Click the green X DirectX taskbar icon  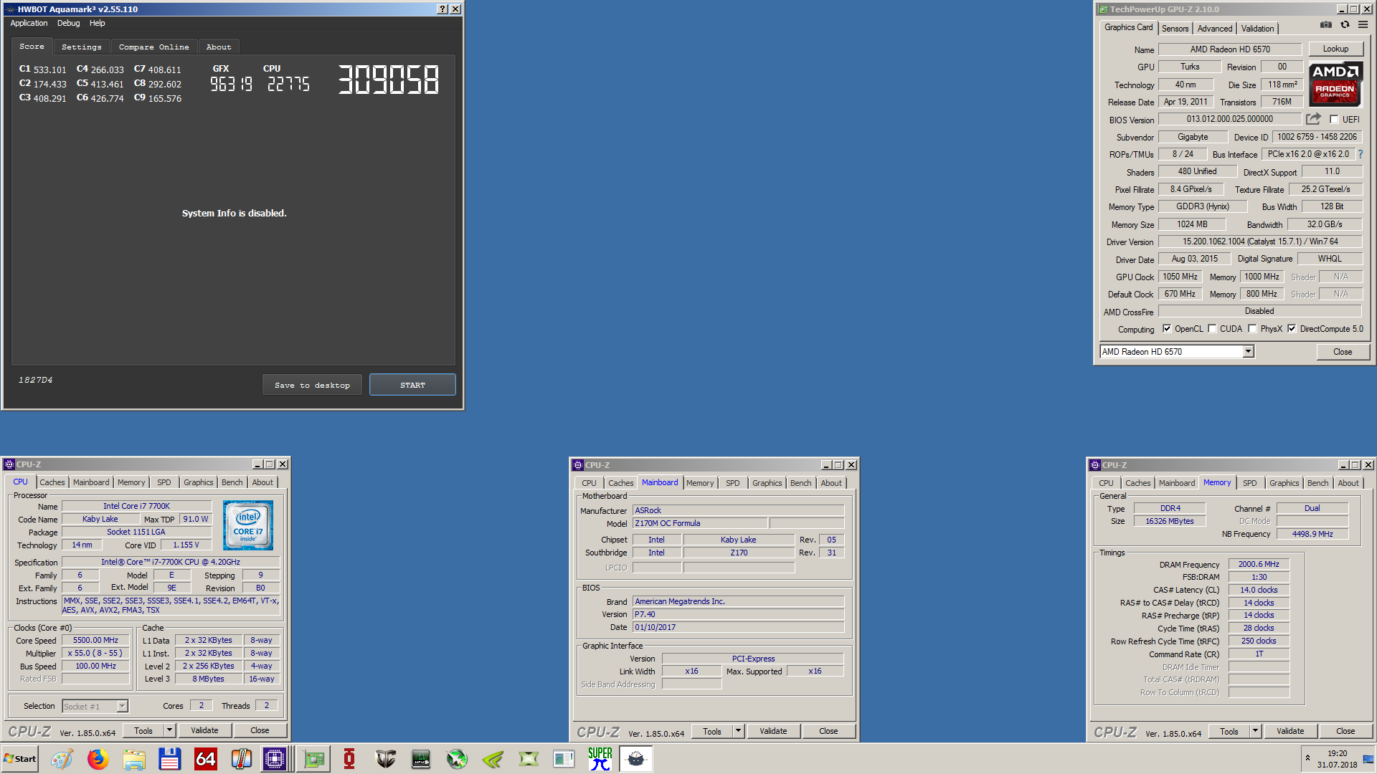pyautogui.click(x=529, y=759)
